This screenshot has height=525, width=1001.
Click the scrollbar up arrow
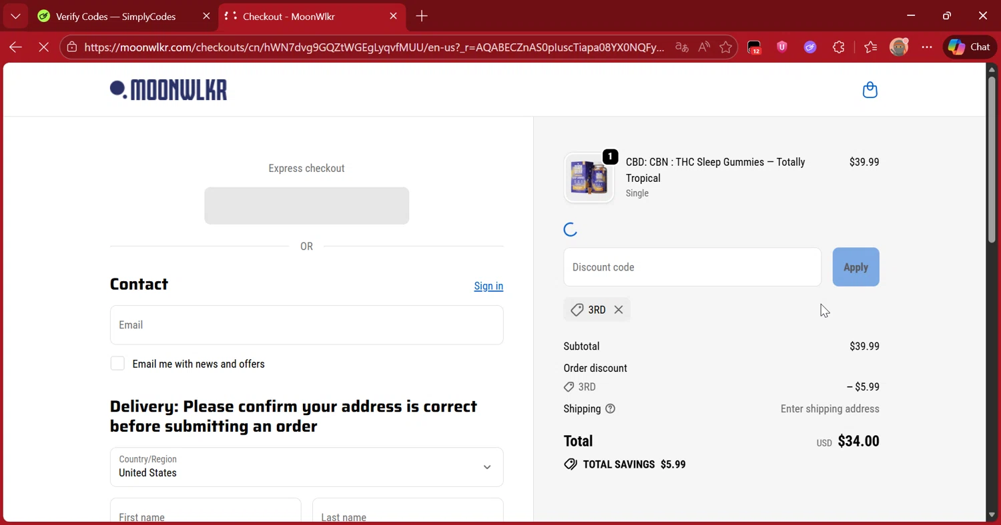[992, 69]
